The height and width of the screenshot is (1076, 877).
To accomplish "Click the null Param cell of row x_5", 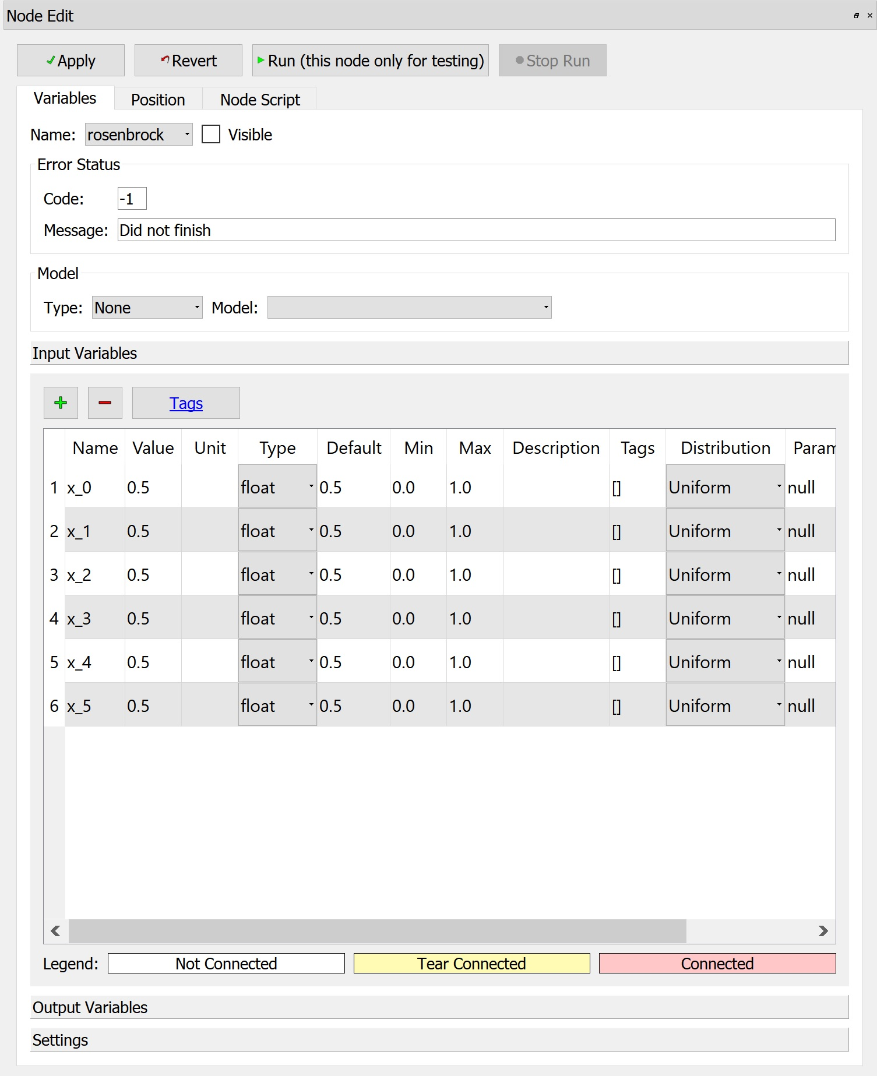I will (x=810, y=704).
